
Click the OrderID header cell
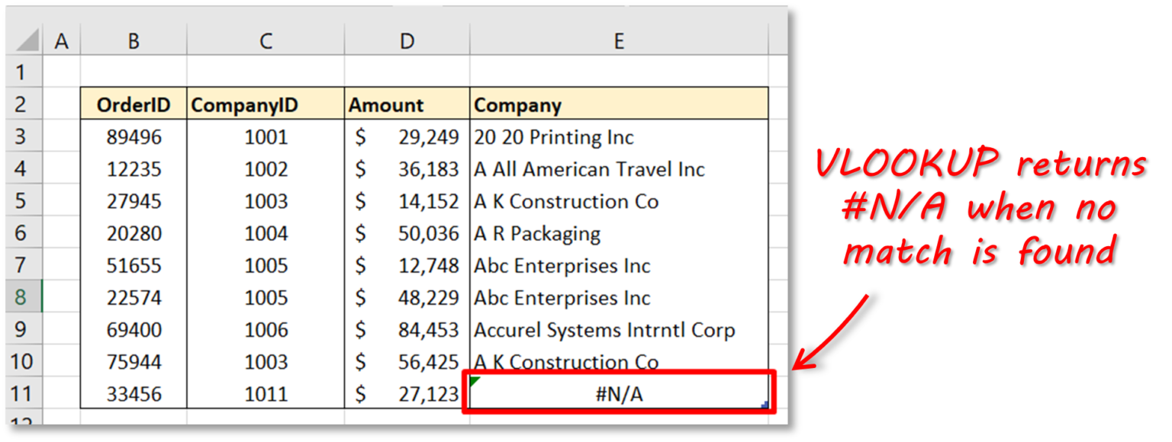[134, 104]
